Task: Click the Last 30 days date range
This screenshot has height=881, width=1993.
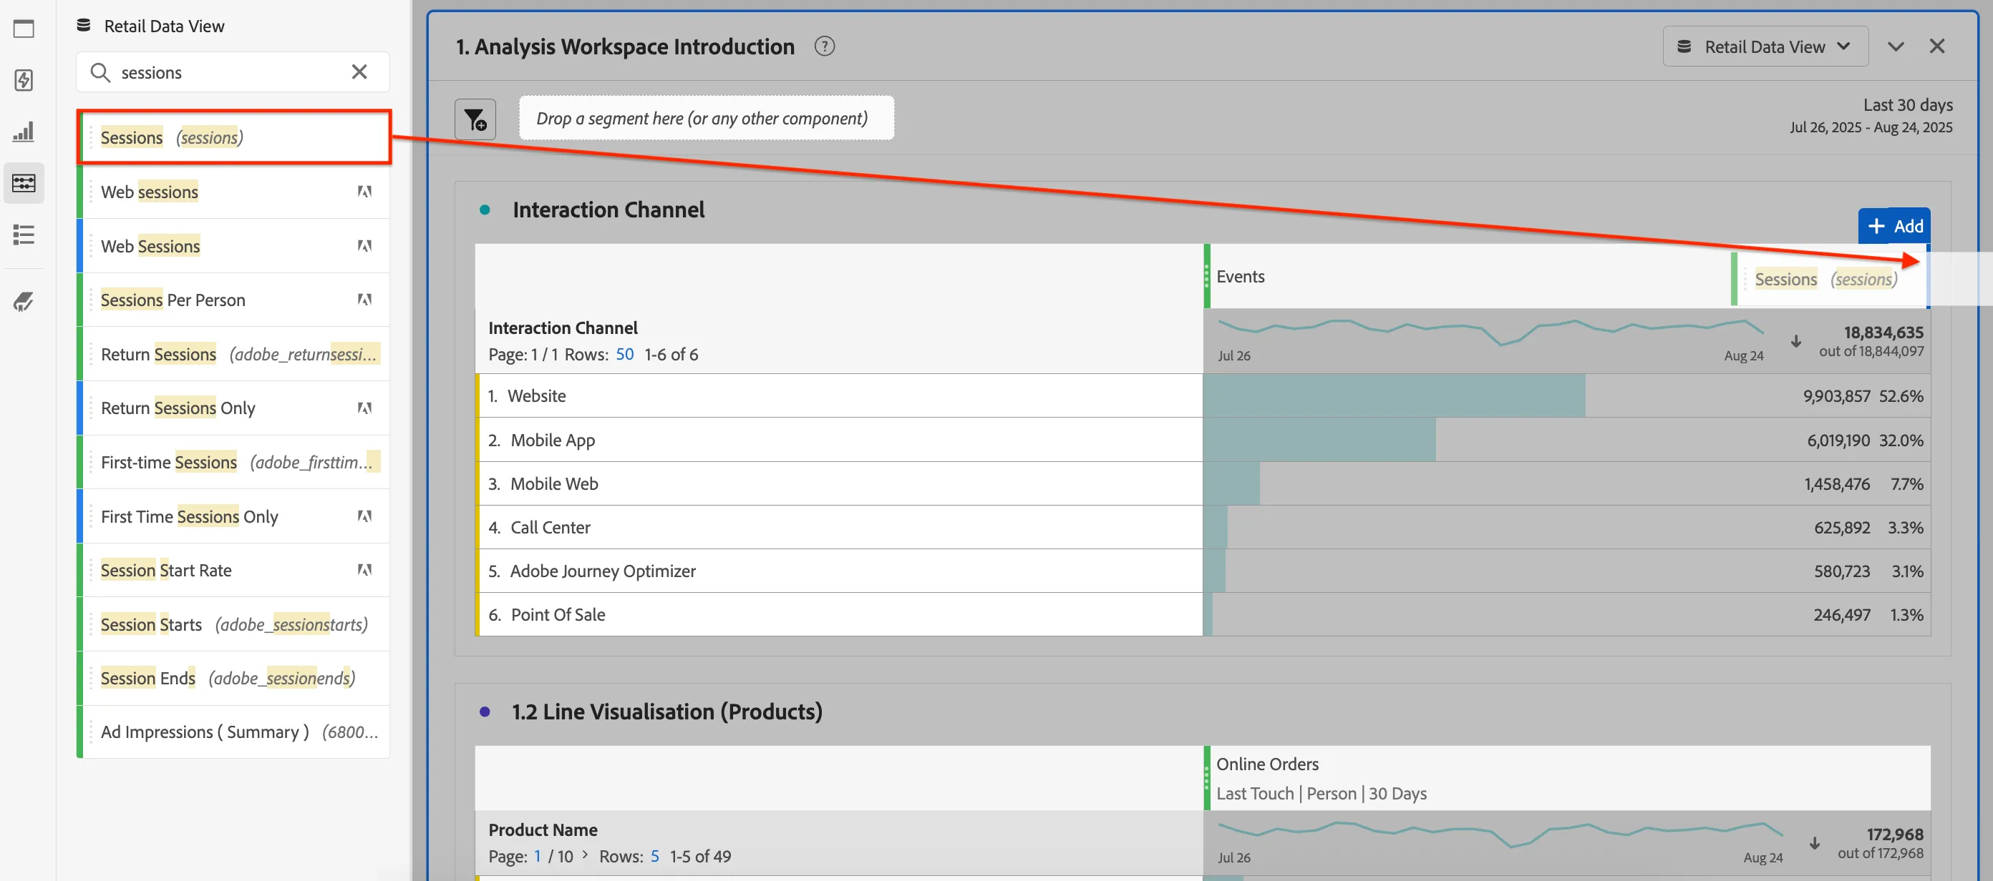Action: click(x=1871, y=115)
